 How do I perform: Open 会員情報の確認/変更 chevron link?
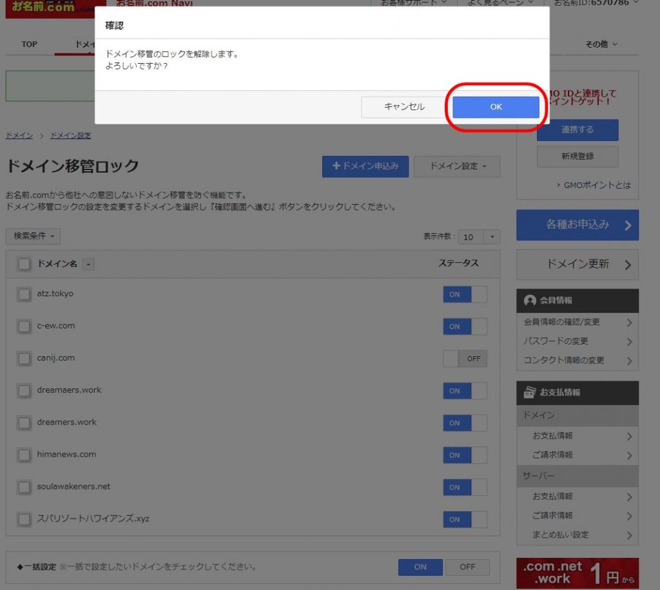click(577, 322)
